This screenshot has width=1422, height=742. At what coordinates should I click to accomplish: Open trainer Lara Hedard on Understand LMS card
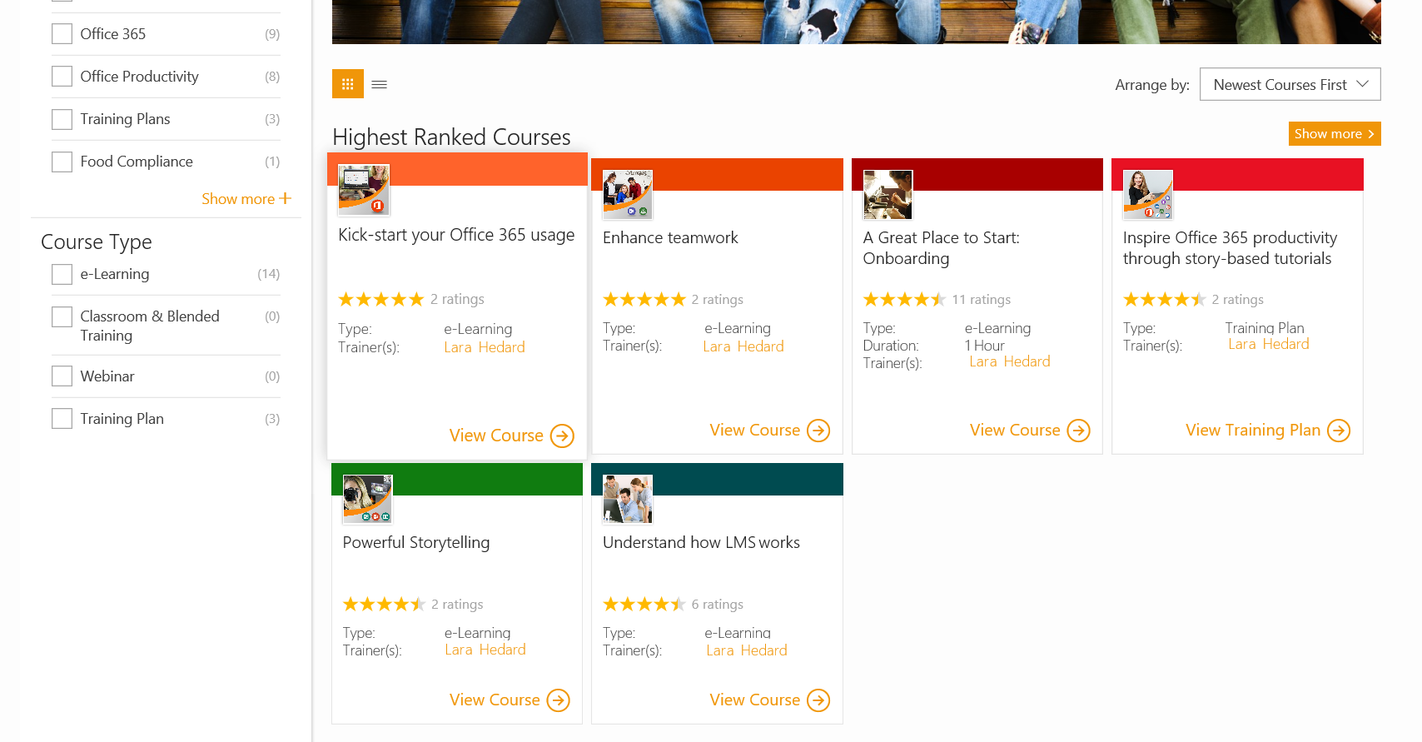point(747,650)
